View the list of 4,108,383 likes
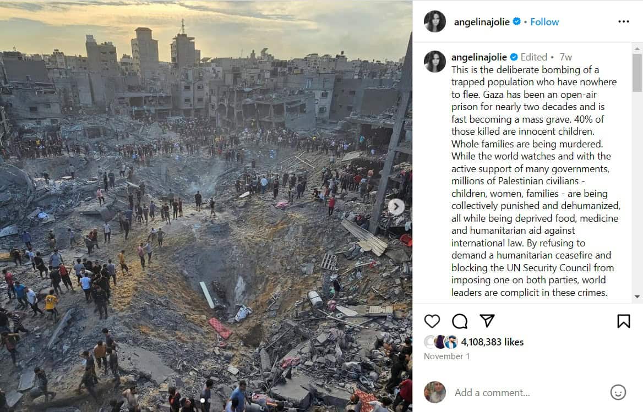This screenshot has width=643, height=412. [492, 342]
